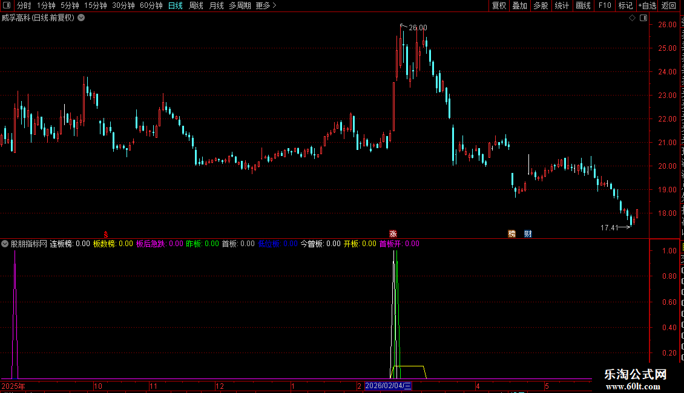
Task: Click the 0.60 indicator axis label
Action: click(x=669, y=302)
